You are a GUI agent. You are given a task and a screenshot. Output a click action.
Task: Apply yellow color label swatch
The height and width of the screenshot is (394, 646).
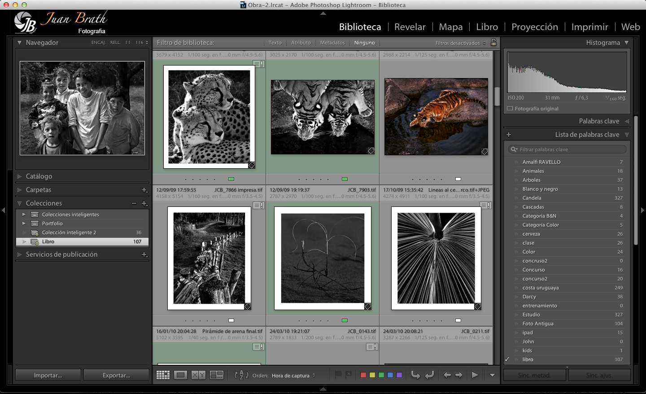click(372, 375)
